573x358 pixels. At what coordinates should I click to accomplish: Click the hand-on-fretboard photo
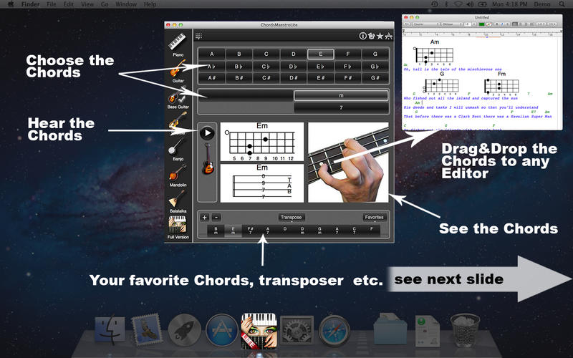(348, 163)
